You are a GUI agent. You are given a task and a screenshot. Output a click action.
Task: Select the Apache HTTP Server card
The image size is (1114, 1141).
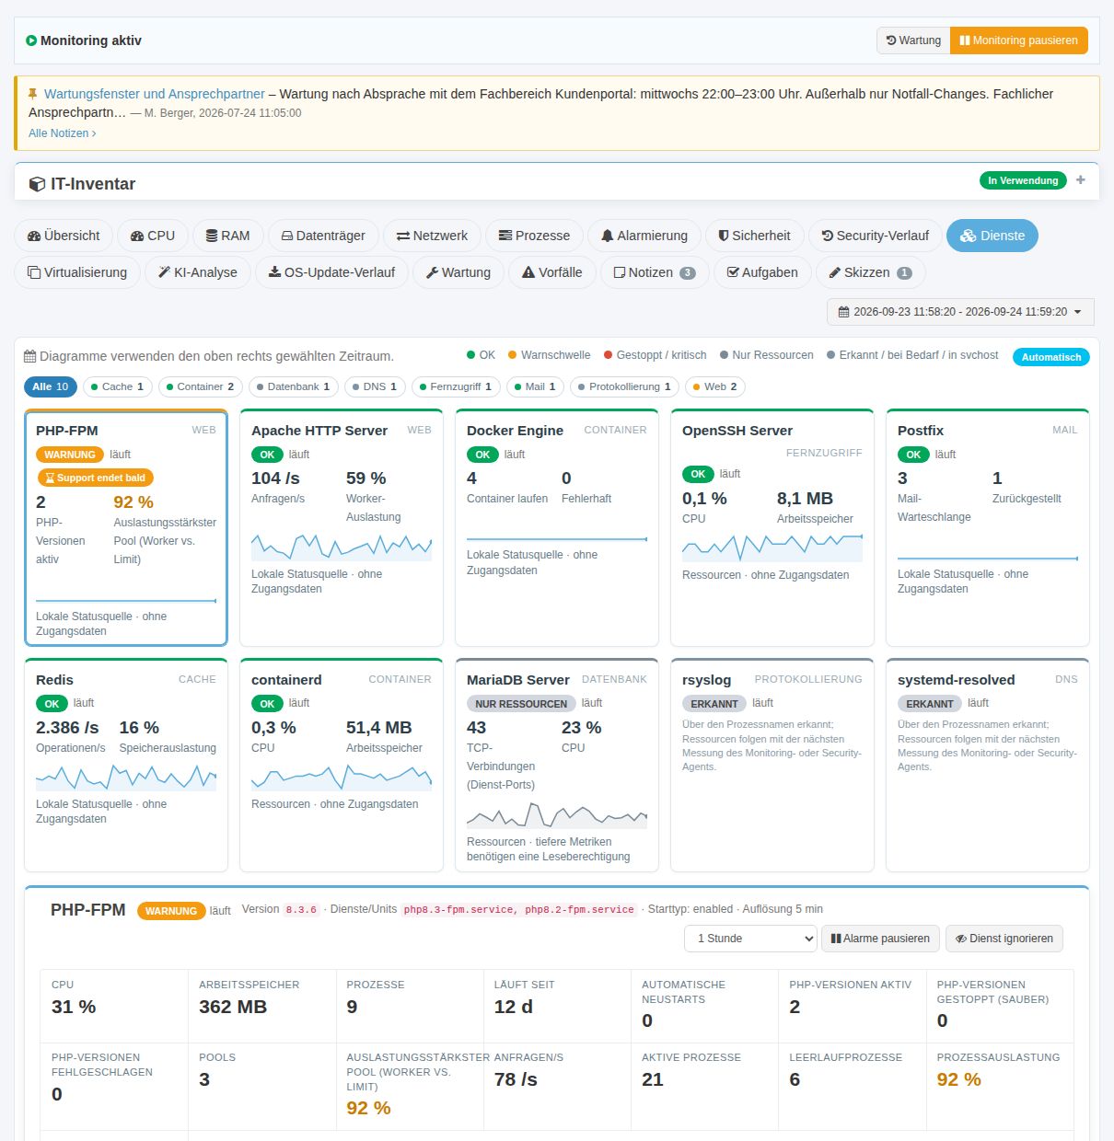342,528
